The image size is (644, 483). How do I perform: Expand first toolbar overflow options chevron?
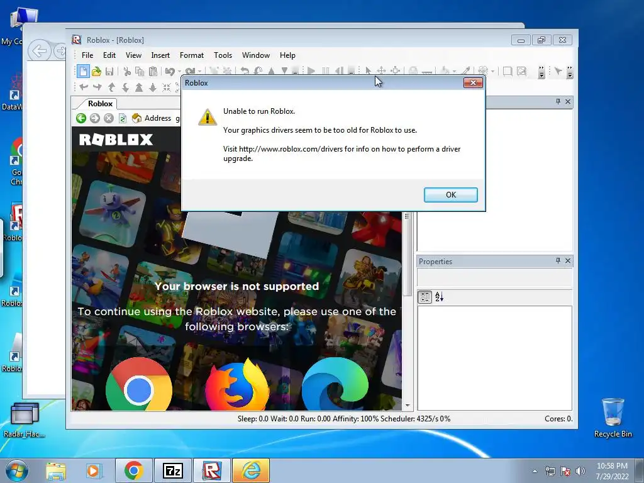541,72
